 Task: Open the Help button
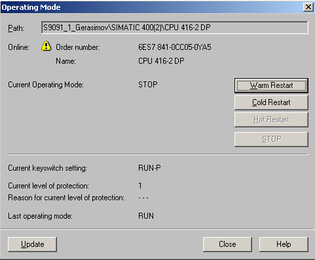284,244
